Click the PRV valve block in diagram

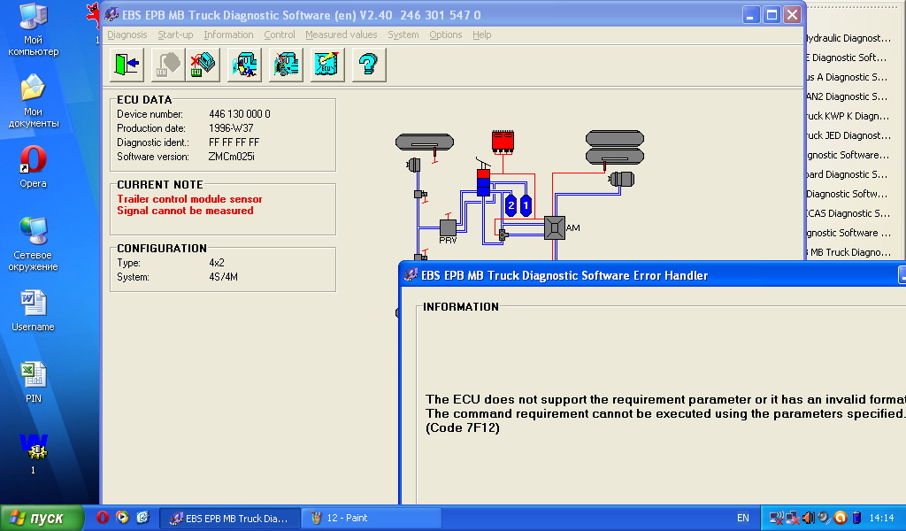coord(448,227)
